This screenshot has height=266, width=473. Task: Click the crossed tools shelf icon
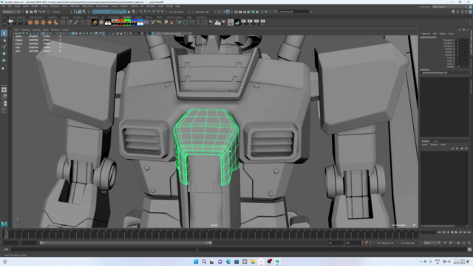click(153, 22)
